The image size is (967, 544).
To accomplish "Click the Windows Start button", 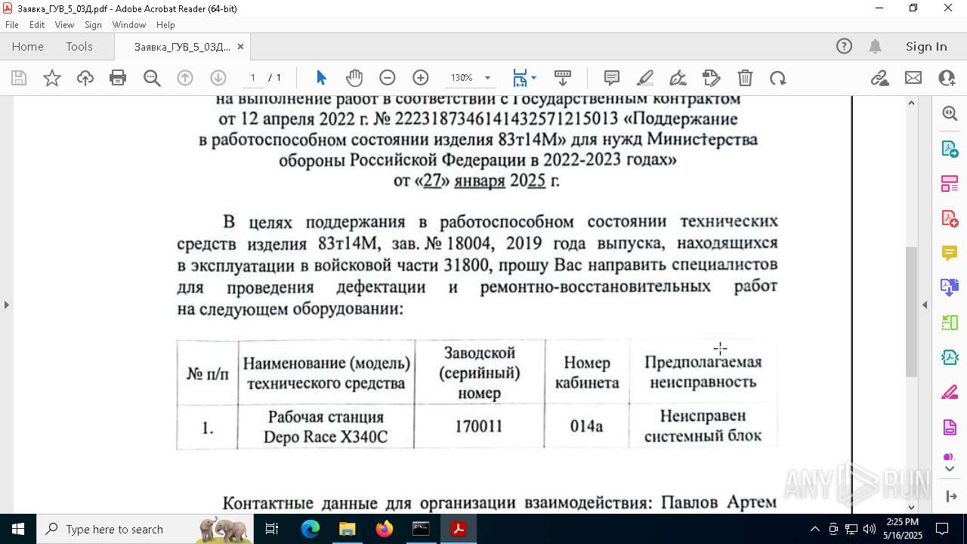I will (18, 529).
